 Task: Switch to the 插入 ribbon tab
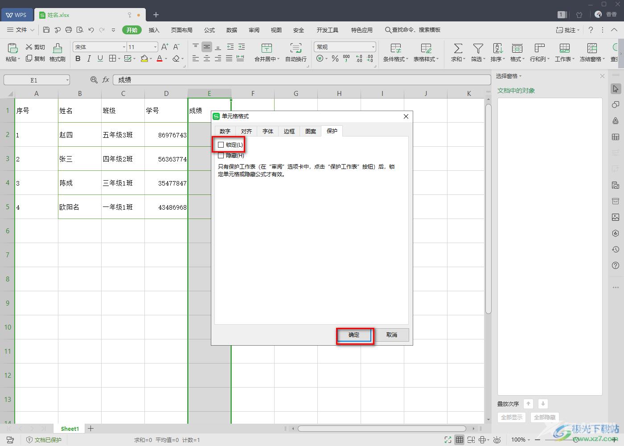coord(154,30)
